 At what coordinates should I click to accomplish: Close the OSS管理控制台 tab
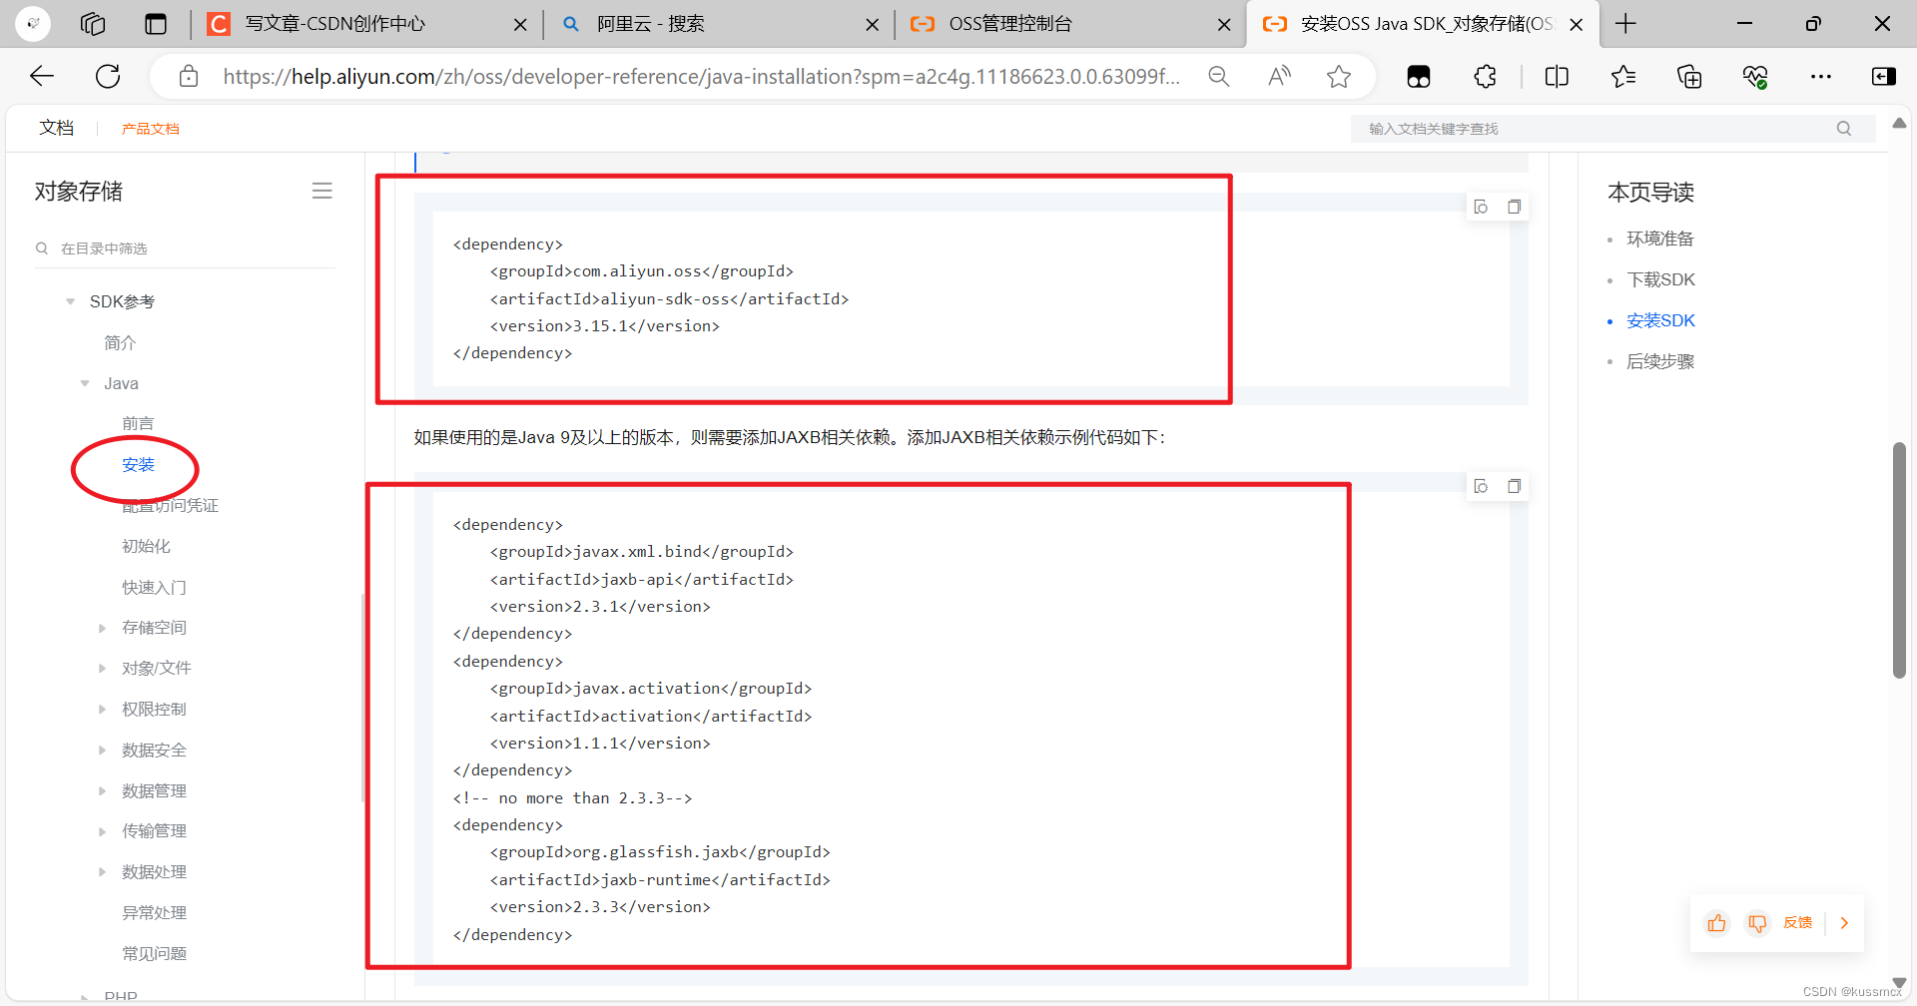click(1224, 24)
